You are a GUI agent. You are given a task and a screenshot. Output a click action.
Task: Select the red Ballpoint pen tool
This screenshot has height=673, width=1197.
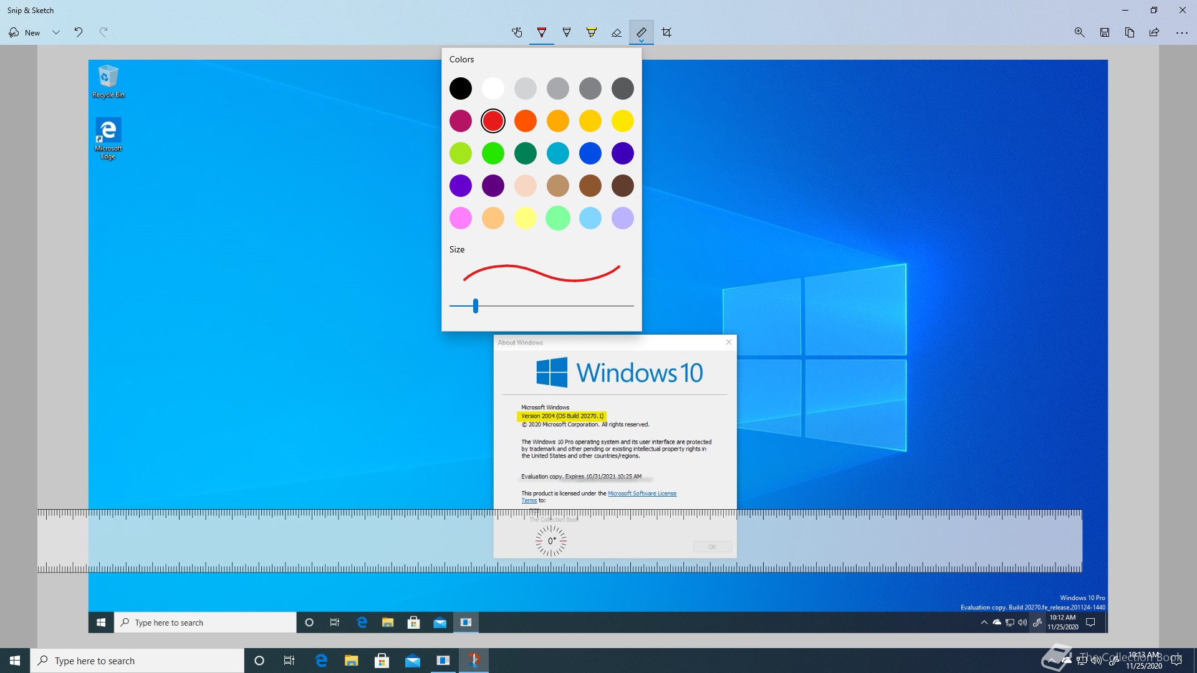click(x=542, y=32)
